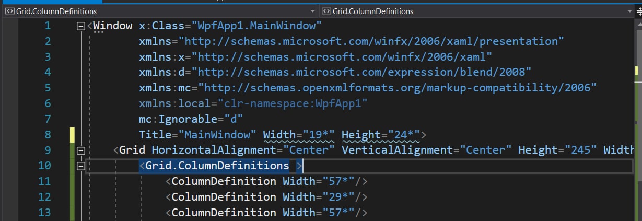Image resolution: width=642 pixels, height=221 pixels.
Task: Open the right Grid.ColumnDefinitions navigation dropdown
Action: pos(477,11)
